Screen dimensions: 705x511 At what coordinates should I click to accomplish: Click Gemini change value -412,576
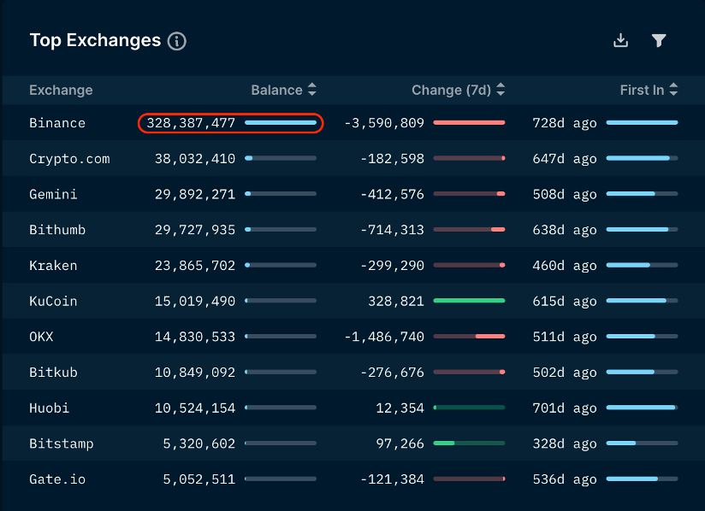click(392, 194)
